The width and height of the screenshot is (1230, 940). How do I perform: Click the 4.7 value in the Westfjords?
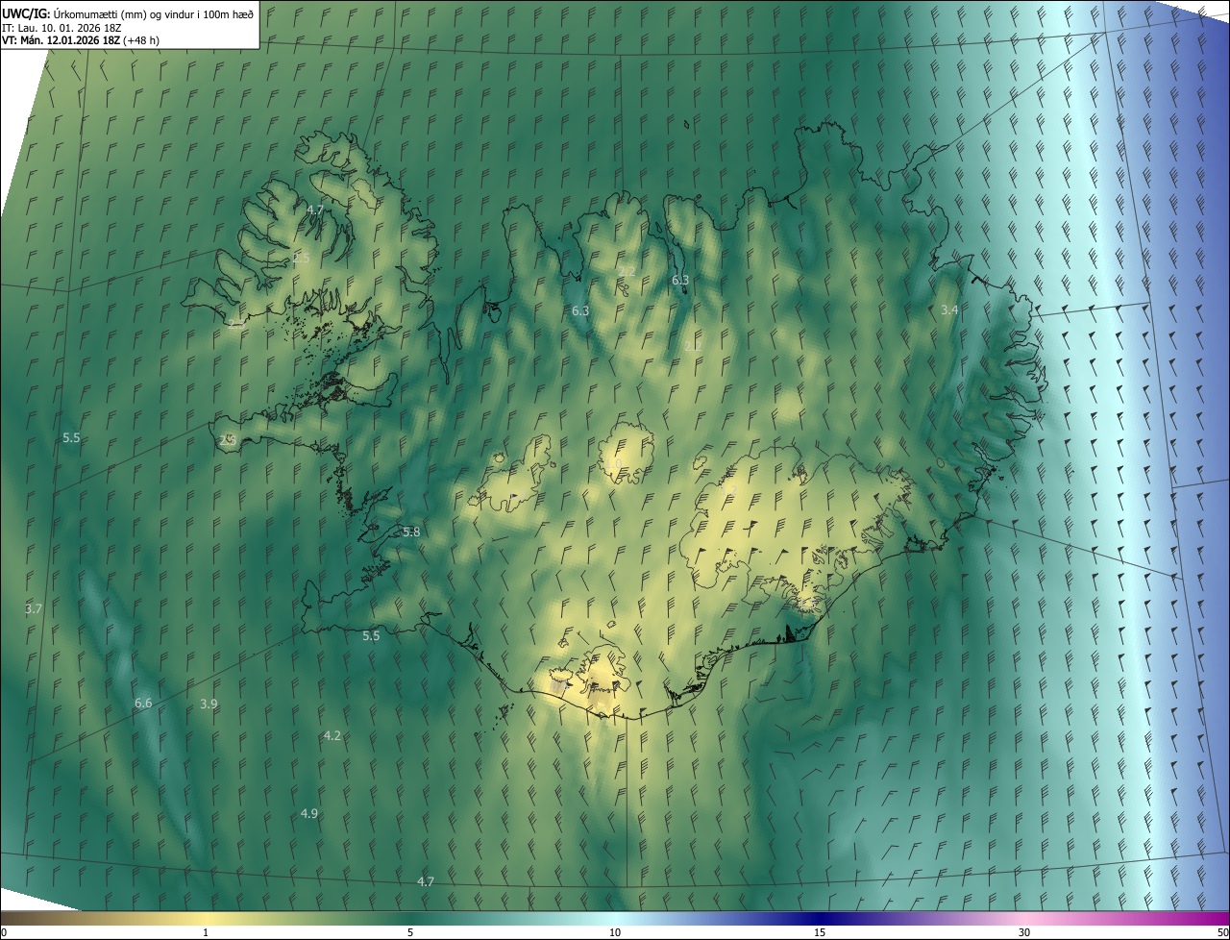click(x=315, y=210)
